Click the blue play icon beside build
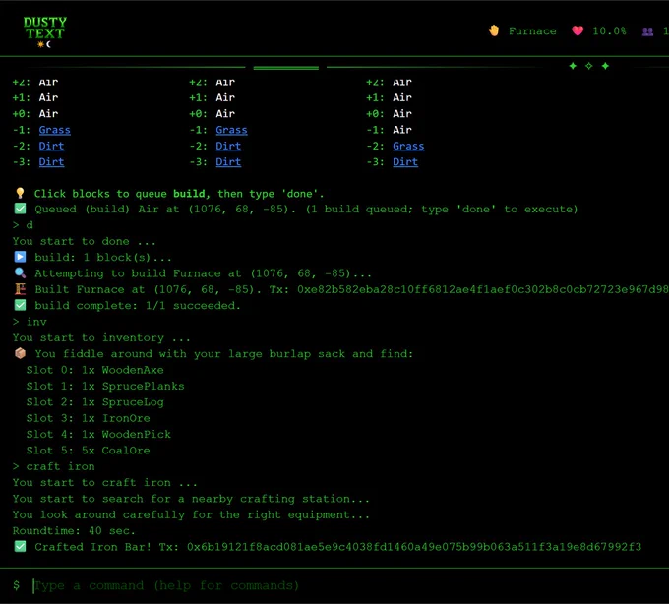 [20, 257]
